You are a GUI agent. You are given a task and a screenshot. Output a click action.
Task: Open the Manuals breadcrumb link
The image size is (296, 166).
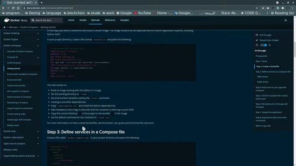[13, 27]
